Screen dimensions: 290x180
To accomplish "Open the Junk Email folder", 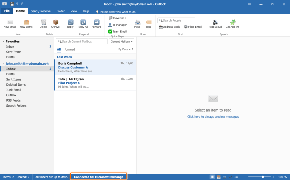I will [x=27, y=90].
